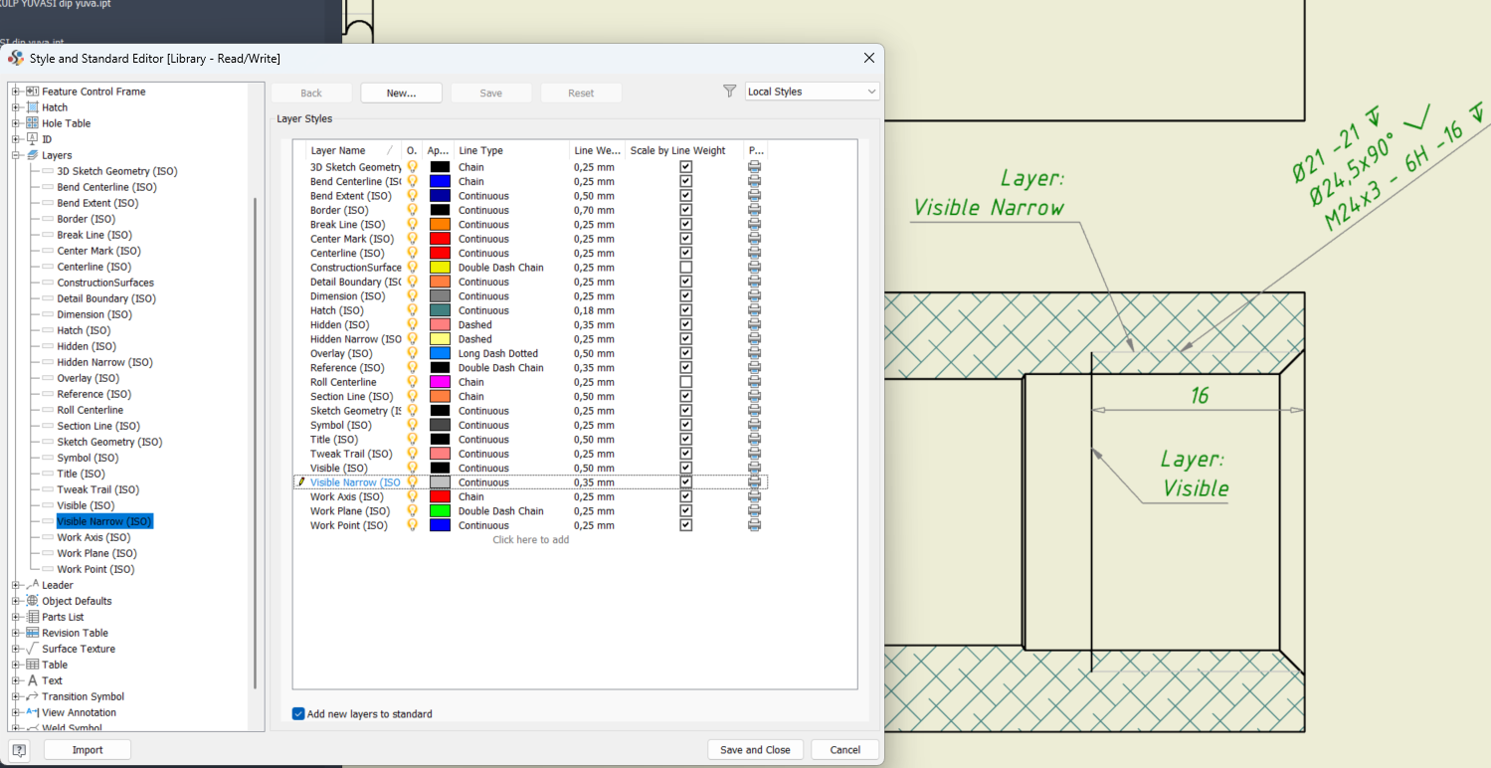Click Save and Close
This screenshot has width=1491, height=768.
click(x=755, y=750)
